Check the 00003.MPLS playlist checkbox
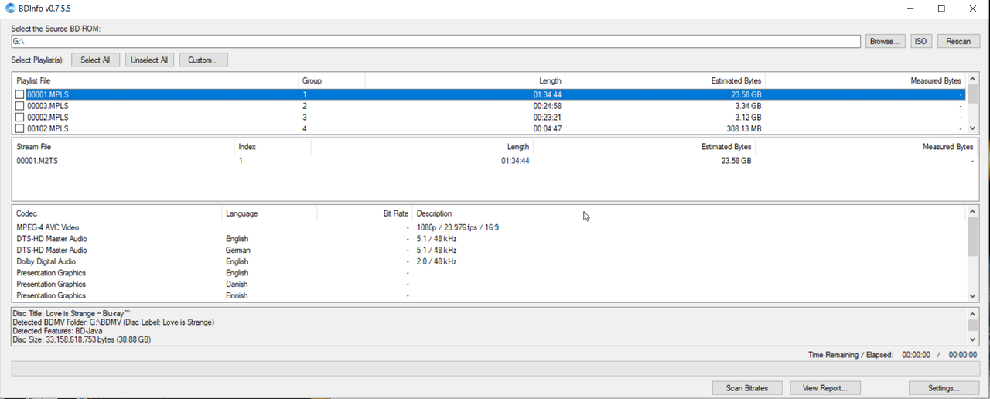The image size is (990, 399). click(x=20, y=106)
